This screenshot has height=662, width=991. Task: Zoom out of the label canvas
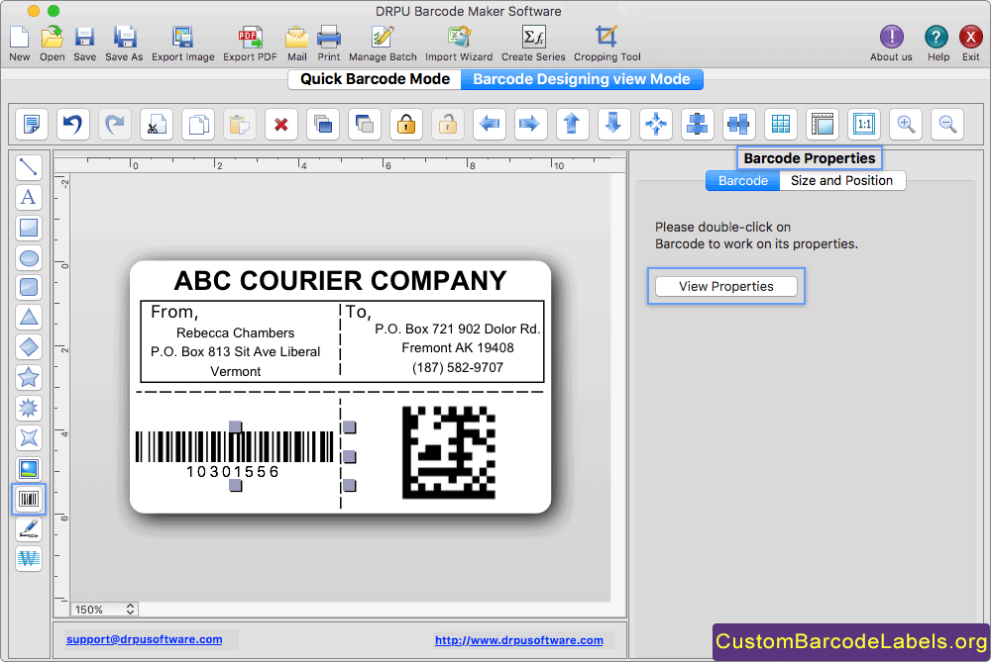point(947,124)
